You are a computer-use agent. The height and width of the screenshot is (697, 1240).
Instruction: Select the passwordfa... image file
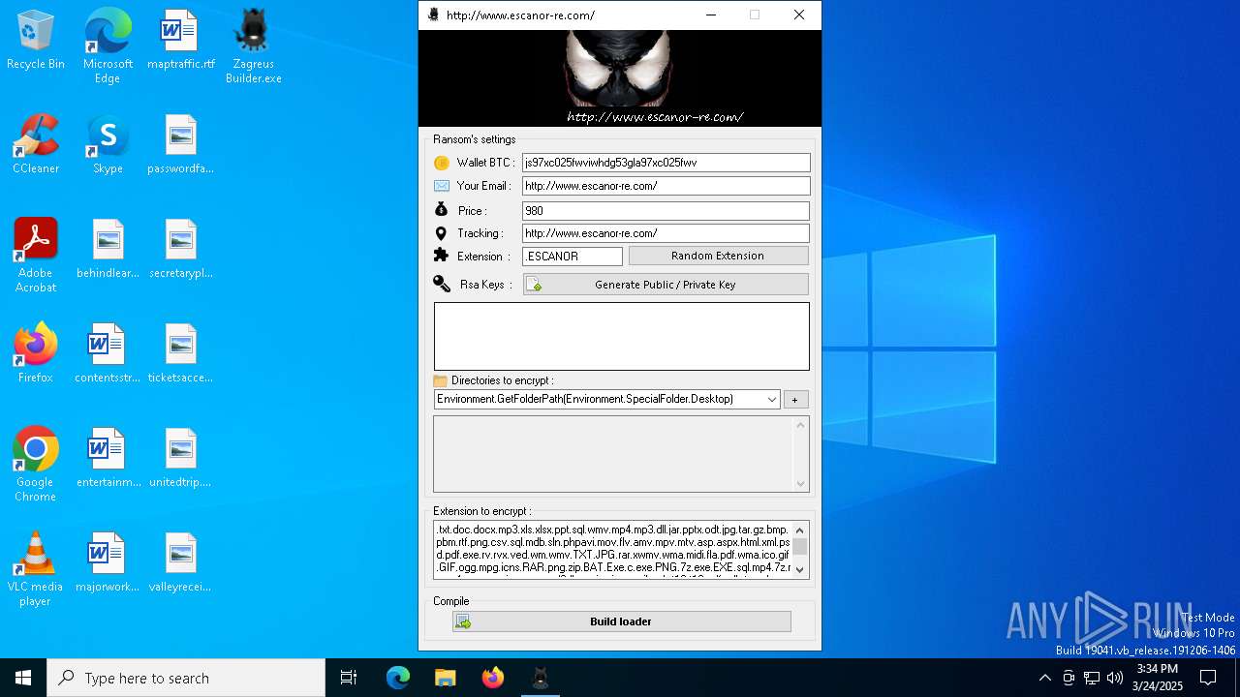[181, 144]
